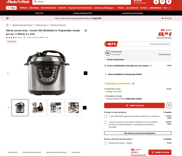Enable the Retirada del antiguo checkbox
Viewport: 182px width, 156px height.
(105, 143)
